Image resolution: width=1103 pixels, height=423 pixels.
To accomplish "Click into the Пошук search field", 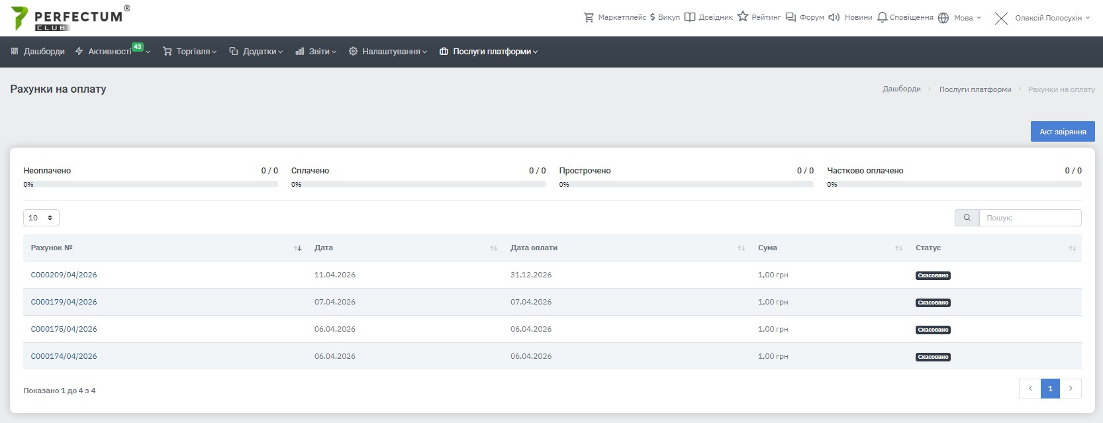I will point(1030,218).
